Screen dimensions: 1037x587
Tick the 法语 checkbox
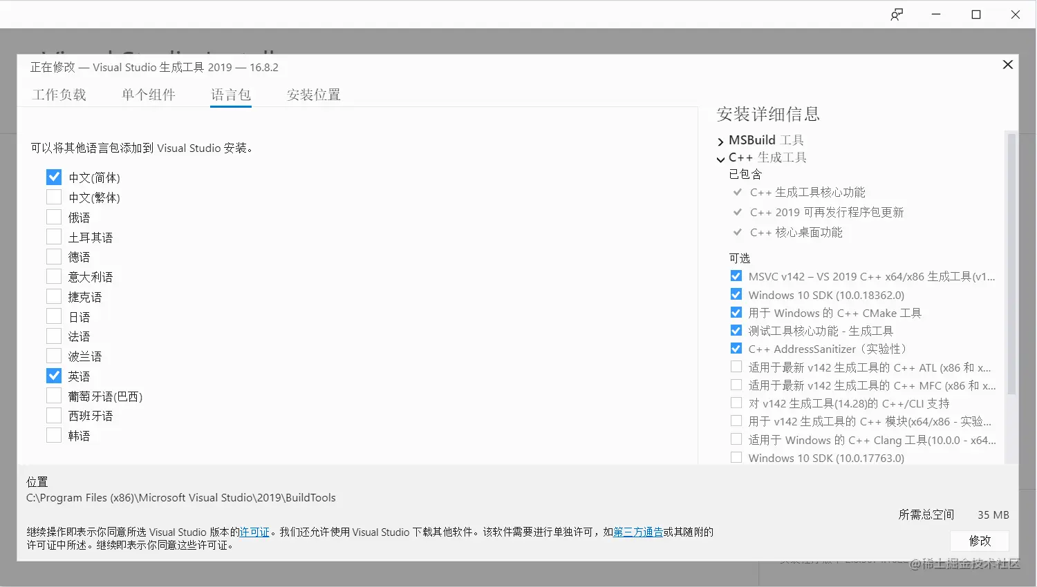tap(54, 336)
